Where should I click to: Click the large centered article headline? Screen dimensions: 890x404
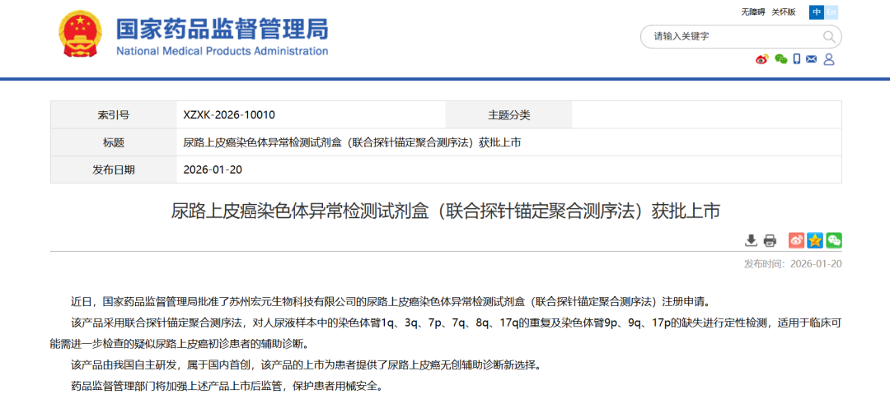(445, 211)
